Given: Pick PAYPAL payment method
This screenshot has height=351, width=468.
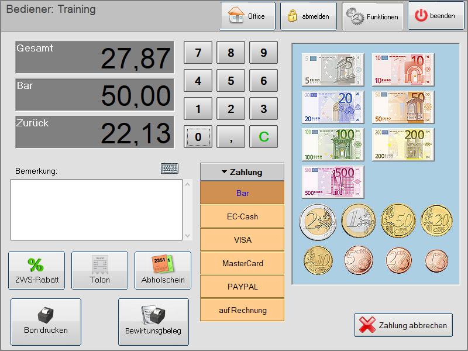Looking at the screenshot, I should coord(242,287).
